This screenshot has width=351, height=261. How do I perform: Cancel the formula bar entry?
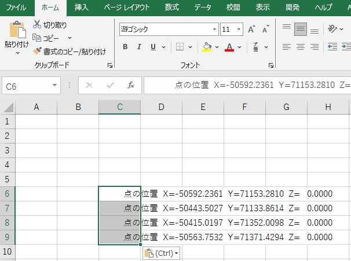click(89, 85)
